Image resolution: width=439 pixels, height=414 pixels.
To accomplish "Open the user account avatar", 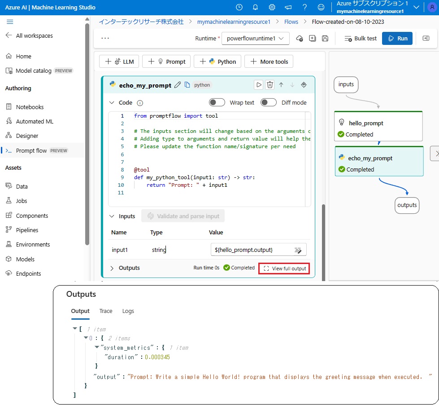I will [432, 7].
